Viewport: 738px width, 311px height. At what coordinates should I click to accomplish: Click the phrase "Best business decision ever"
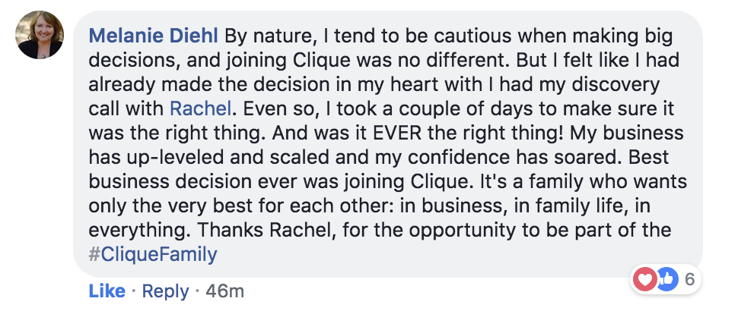pyautogui.click(x=378, y=169)
